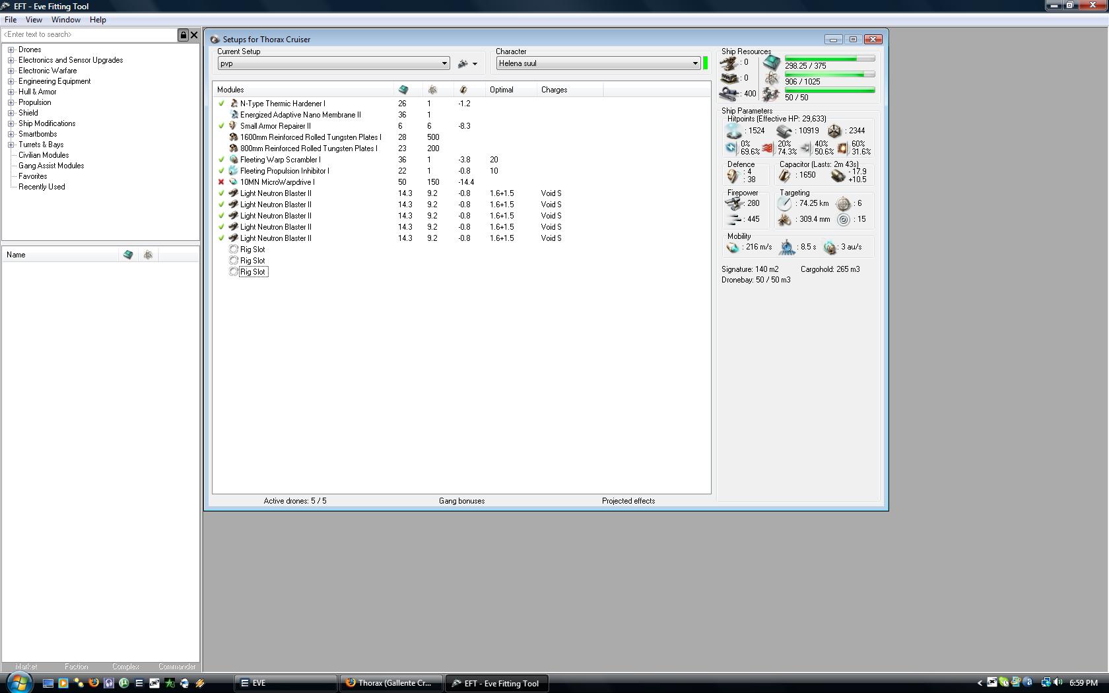The height and width of the screenshot is (693, 1109).
Task: Open the Gang bonuses section
Action: (461, 501)
